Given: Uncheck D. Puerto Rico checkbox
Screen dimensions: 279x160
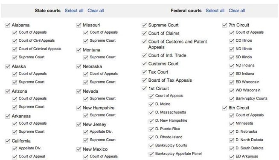Looking at the screenshot, I should click(x=151, y=129).
